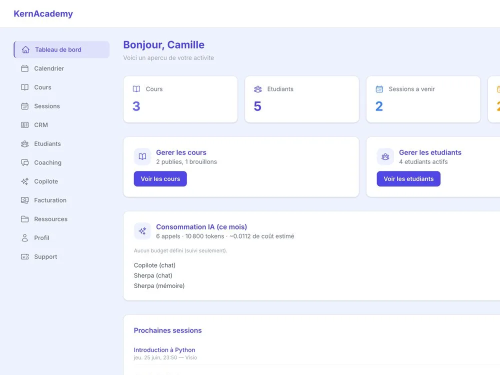Click the Bonjour, Camille heading
Viewport: 500px width, 375px height.
[164, 44]
